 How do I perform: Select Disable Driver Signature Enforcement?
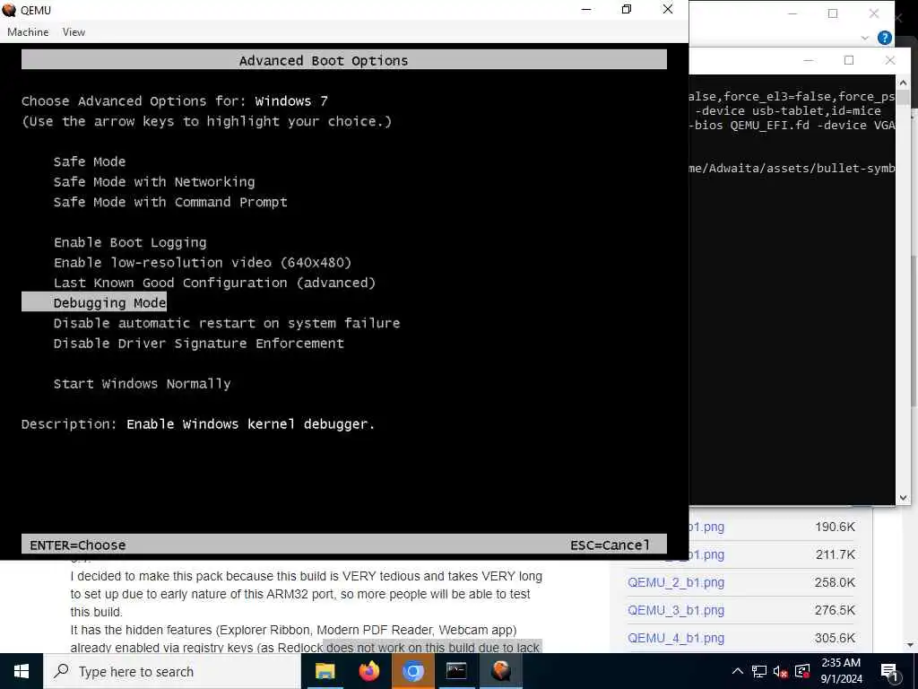coord(198,344)
